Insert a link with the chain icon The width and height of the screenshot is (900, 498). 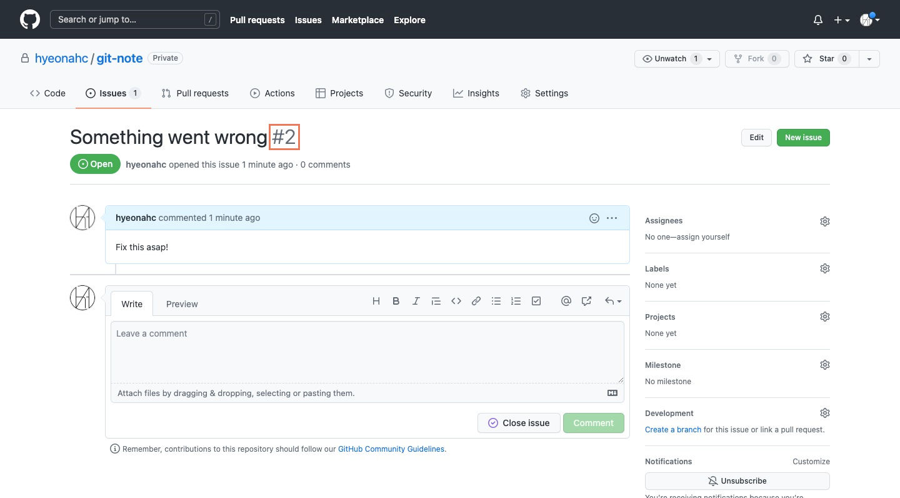click(x=476, y=301)
